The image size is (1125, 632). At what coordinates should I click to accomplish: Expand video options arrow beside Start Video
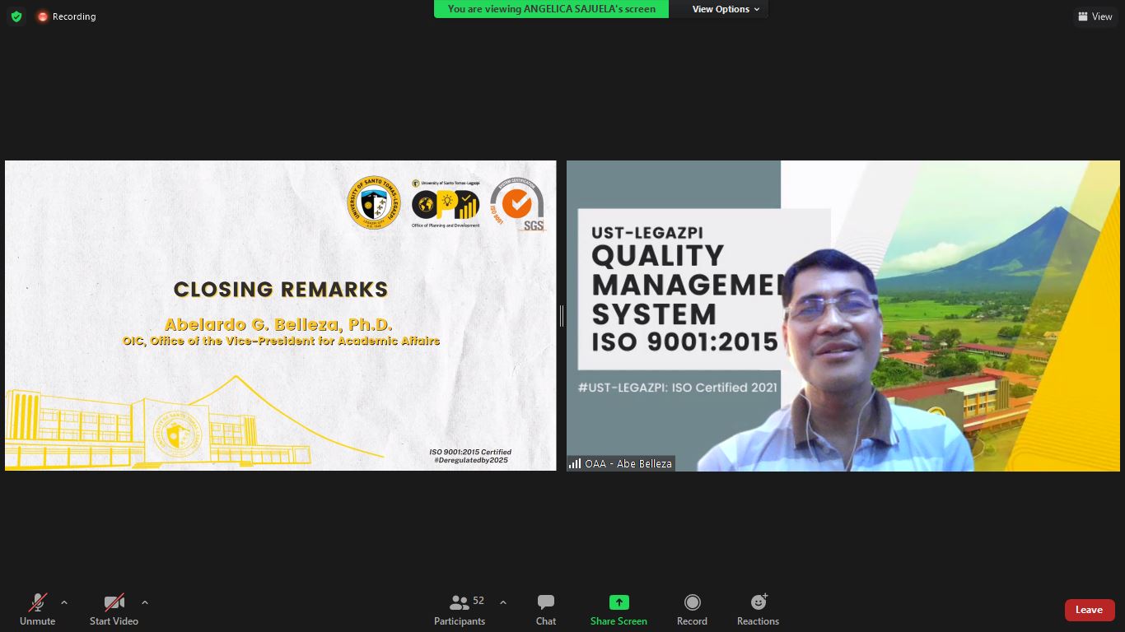(145, 602)
